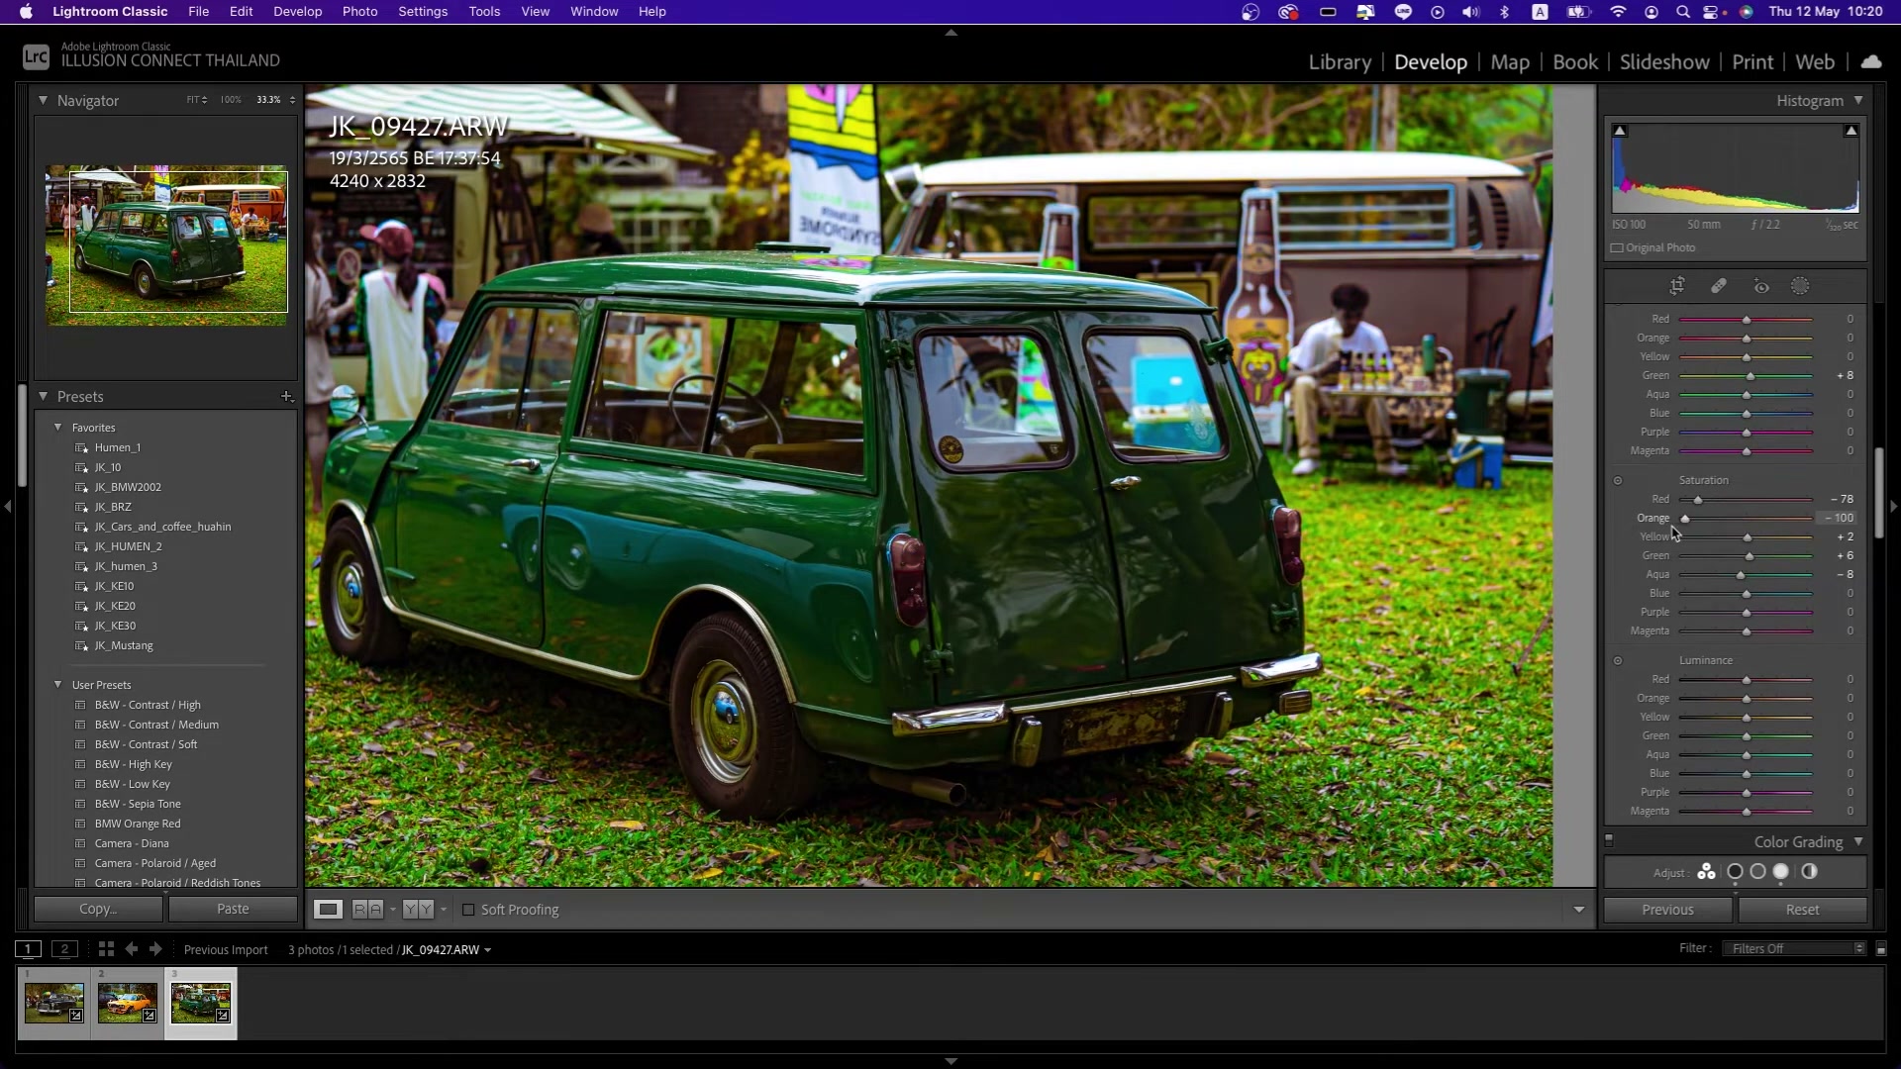Image resolution: width=1901 pixels, height=1069 pixels.
Task: Click the Copy... settings button
Action: point(98,909)
